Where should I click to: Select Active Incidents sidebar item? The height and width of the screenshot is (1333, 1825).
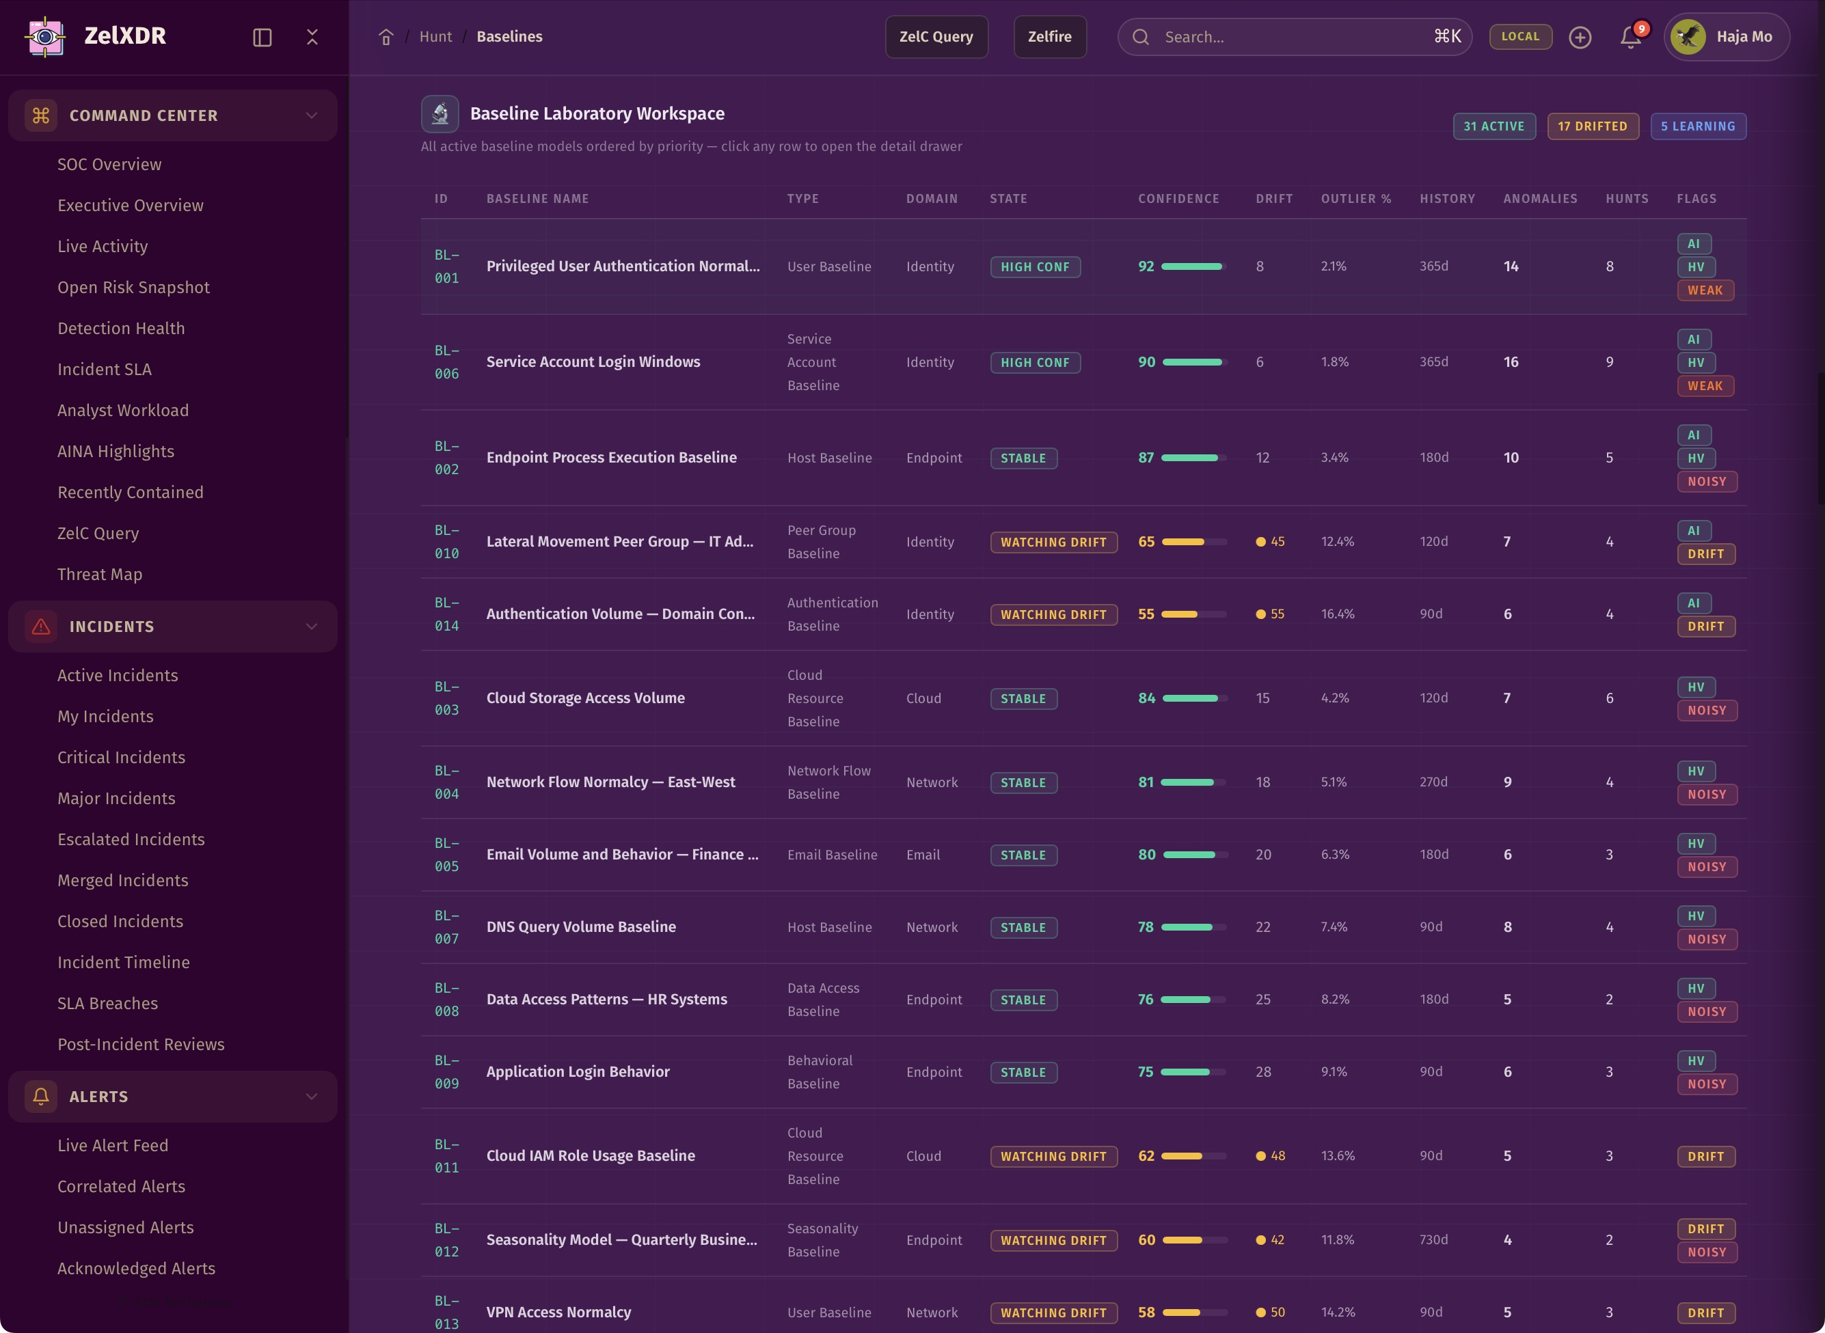[117, 675]
